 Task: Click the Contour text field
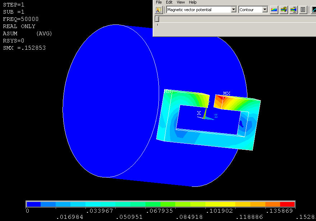point(250,10)
